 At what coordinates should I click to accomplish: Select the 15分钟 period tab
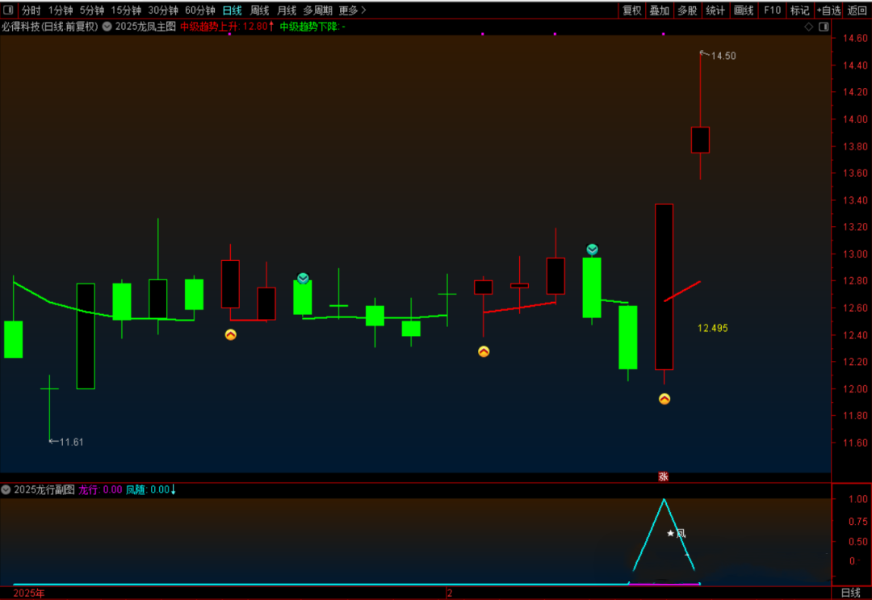[x=126, y=10]
